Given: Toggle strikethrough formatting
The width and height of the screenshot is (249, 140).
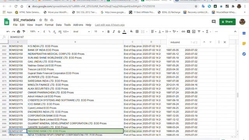Looking at the screenshot, I should coord(119,31).
